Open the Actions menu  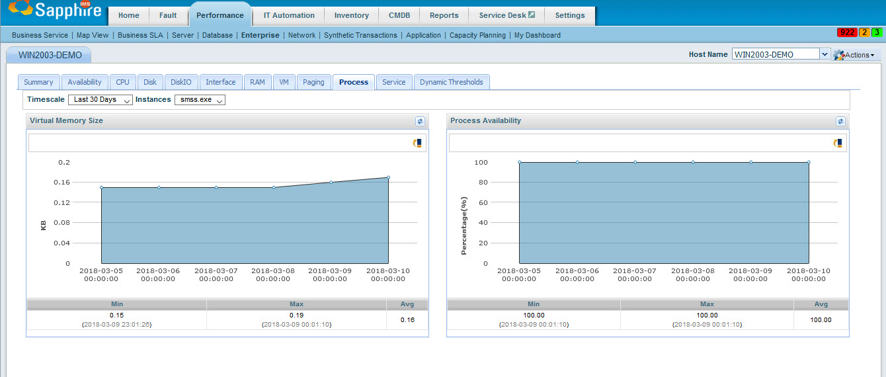(854, 55)
